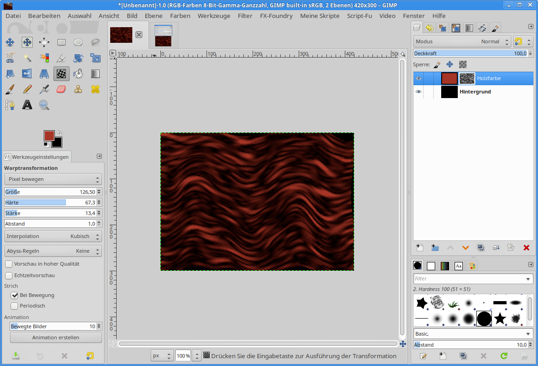Refresh brushes with green arrow icon
Screen dimensions: 538x366
click(x=504, y=356)
